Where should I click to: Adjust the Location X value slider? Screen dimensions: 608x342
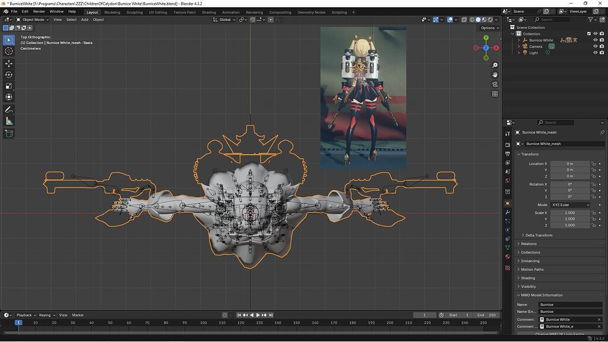click(x=569, y=163)
